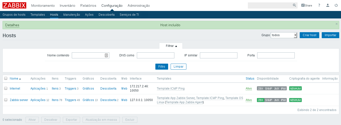Select the Zabbix server host checkbox

6,100
